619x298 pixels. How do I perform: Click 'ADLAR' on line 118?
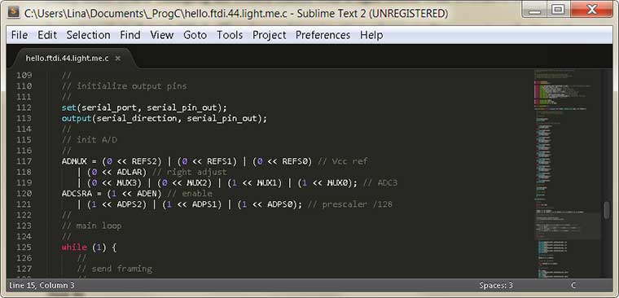coord(129,172)
